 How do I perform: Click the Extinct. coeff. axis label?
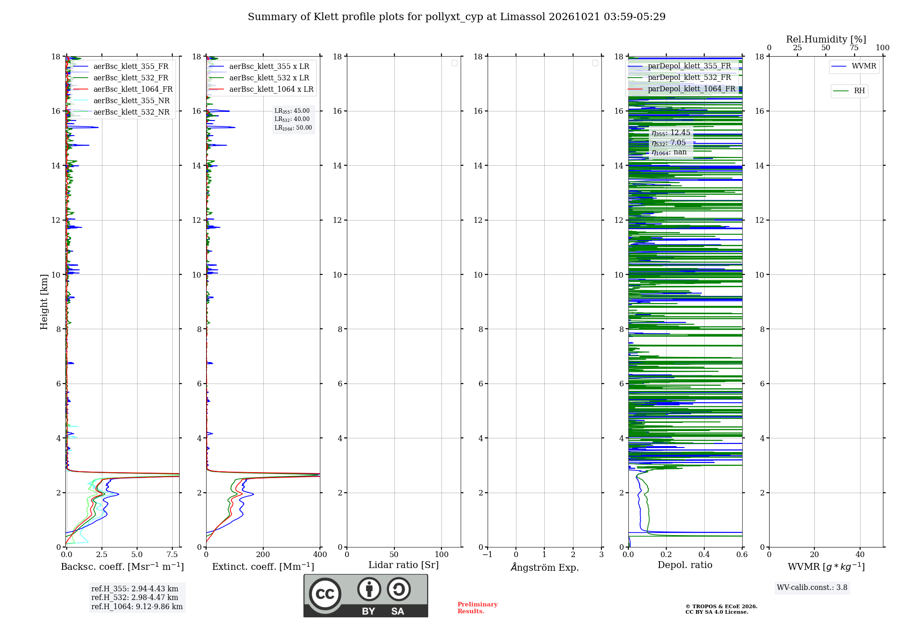(x=263, y=567)
